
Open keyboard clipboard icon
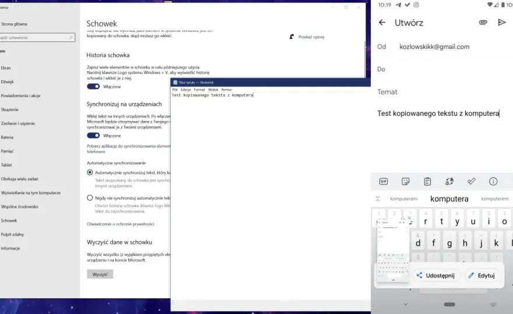[x=427, y=181]
